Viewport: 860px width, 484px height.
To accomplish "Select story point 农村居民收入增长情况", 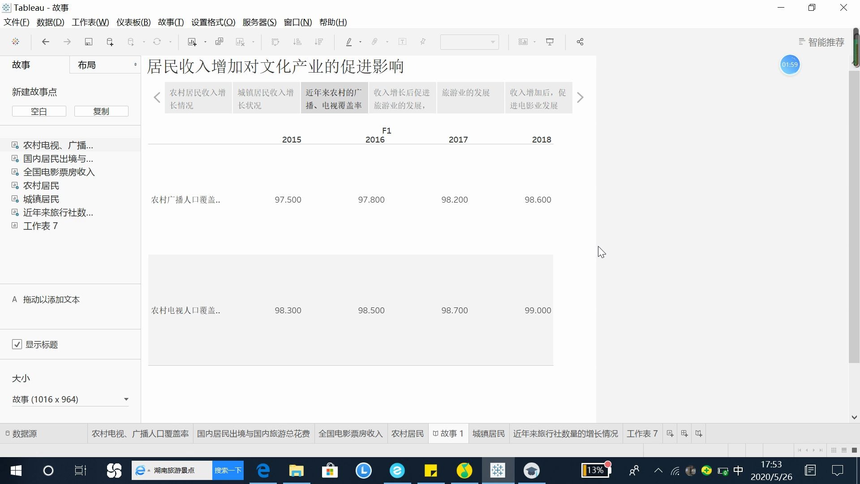I will [x=198, y=98].
